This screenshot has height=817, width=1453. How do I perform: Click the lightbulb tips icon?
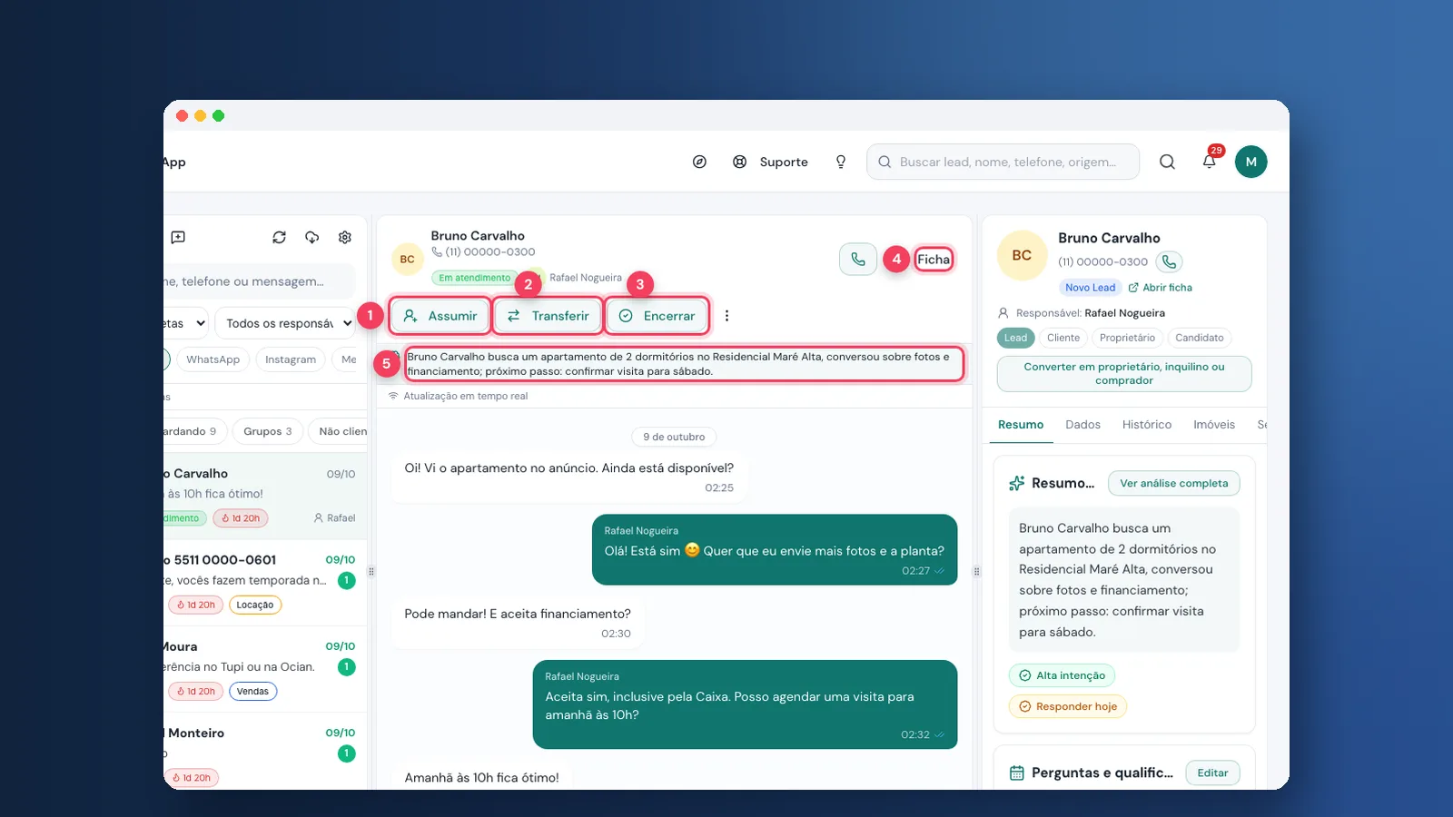[841, 162]
